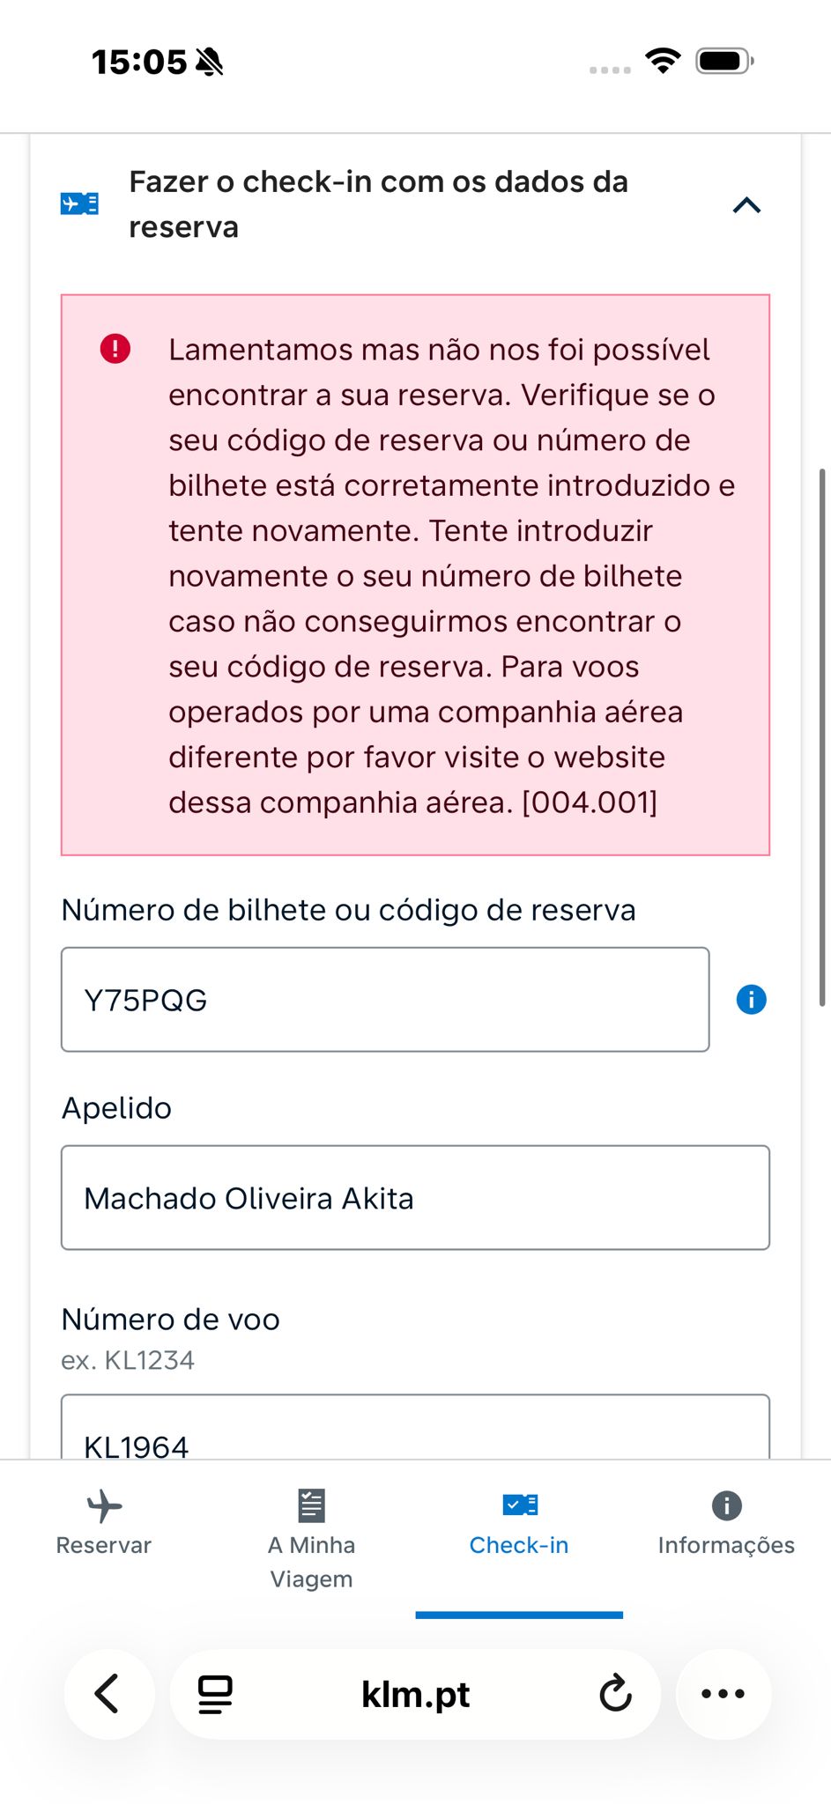Click the flight number field with KL1964
Image resolution: width=831 pixels, height=1804 pixels.
pyautogui.click(x=415, y=1431)
